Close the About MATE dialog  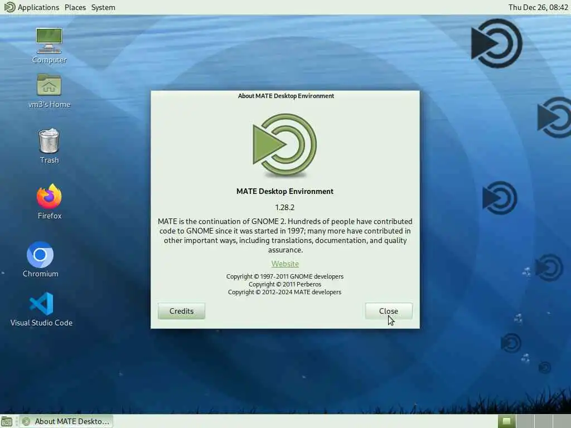pos(389,311)
